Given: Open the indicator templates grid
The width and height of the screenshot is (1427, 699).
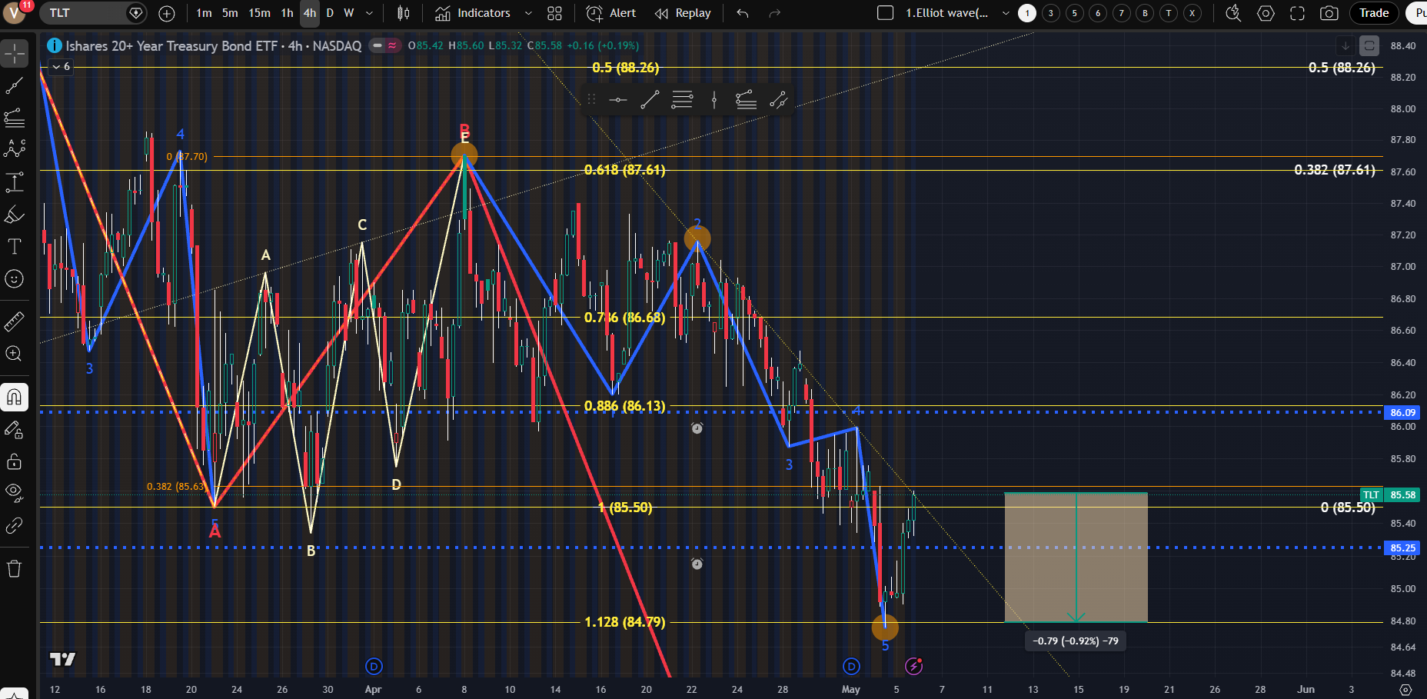Looking at the screenshot, I should point(555,13).
